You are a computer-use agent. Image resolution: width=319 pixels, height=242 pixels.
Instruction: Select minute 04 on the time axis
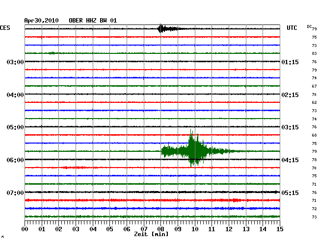click(93, 229)
